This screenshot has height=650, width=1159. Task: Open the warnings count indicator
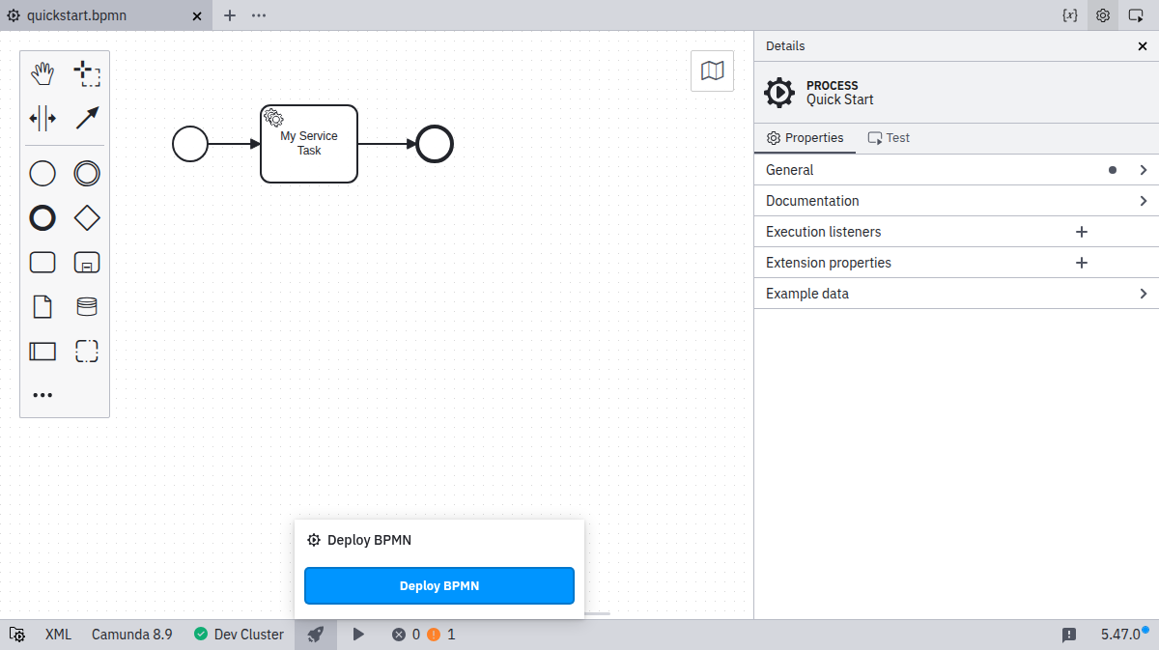click(x=441, y=635)
